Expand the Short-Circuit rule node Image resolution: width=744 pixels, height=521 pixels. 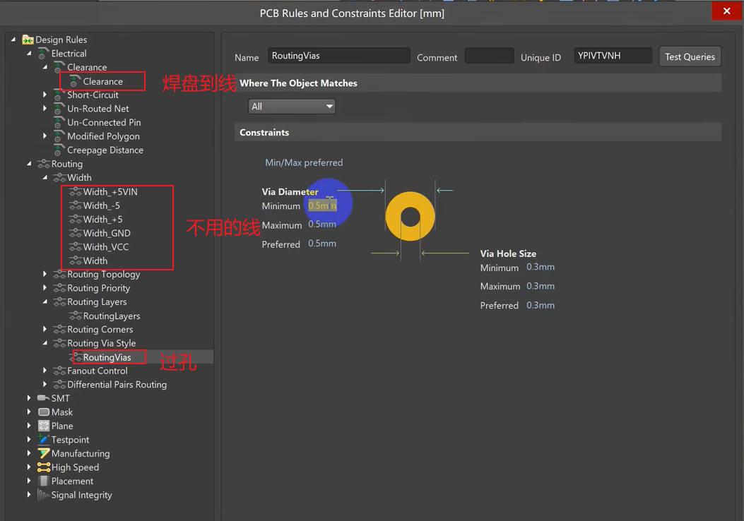click(45, 95)
